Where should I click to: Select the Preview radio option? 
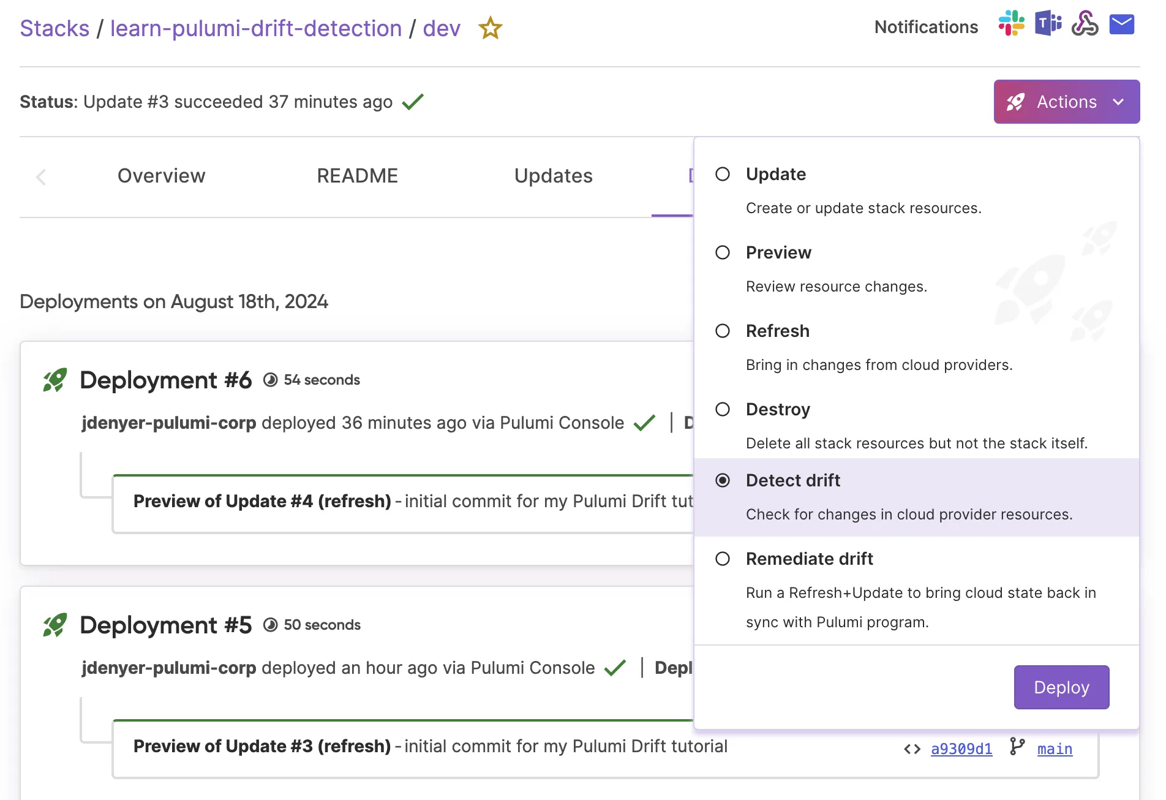point(723,252)
